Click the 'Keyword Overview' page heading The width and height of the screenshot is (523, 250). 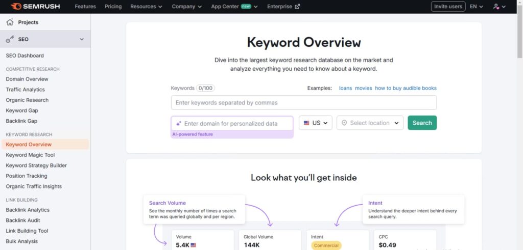pos(304,43)
